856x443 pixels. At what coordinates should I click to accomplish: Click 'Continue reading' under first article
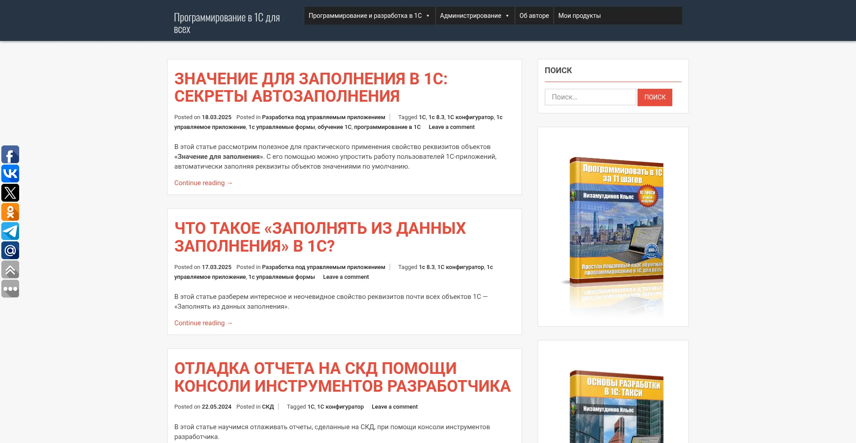coord(203,183)
